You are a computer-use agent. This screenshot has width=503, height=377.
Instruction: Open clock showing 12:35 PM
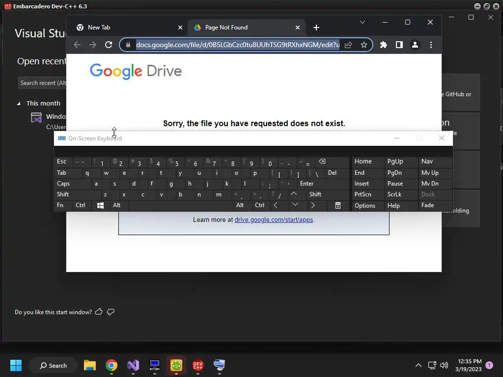(x=468, y=365)
